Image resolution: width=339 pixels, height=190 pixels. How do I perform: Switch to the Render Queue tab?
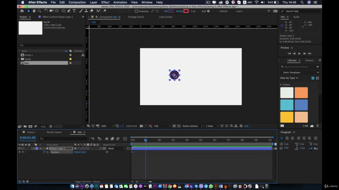[54, 132]
